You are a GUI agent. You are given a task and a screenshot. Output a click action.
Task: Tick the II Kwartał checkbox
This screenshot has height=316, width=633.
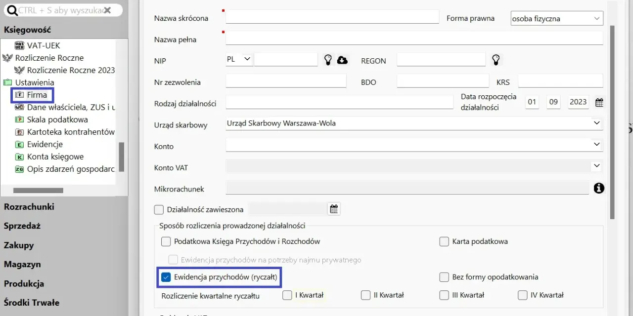pos(365,295)
